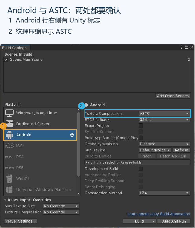Click the Patching is disabled for Release builds message
The image size is (195, 228).
137,162
